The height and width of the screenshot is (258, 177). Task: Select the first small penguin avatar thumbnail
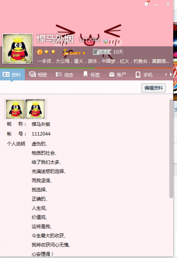15,109
